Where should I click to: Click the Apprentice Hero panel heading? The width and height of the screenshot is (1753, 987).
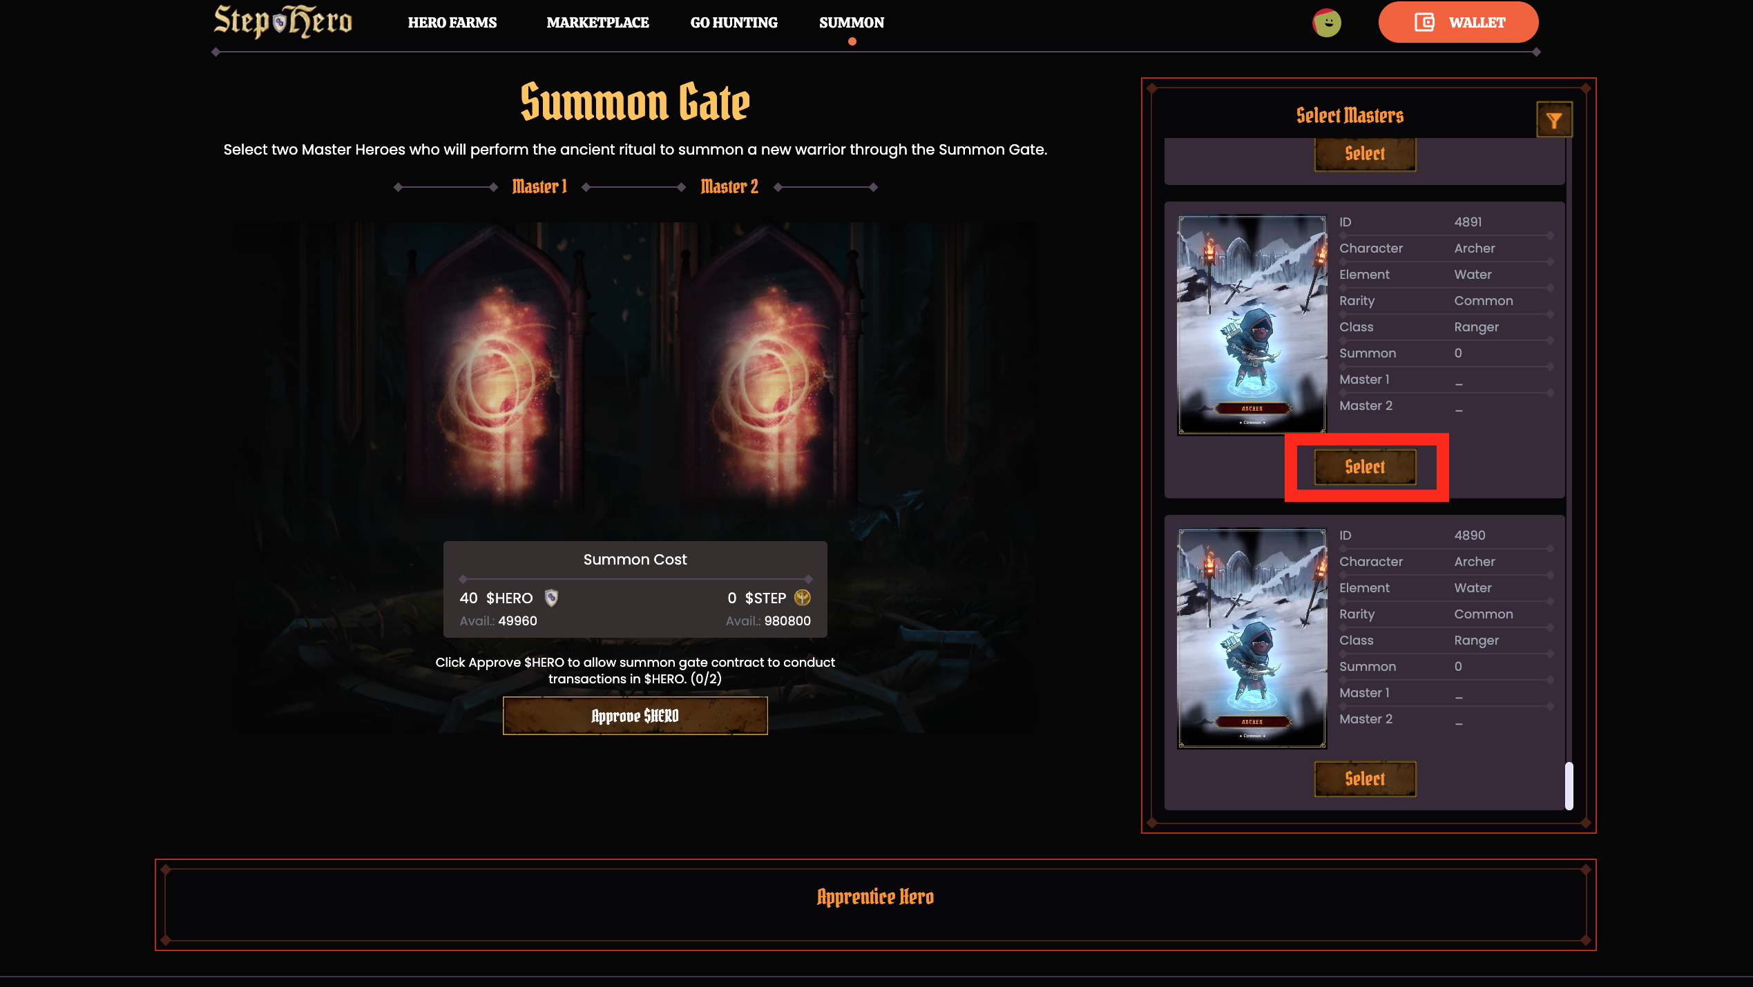tap(875, 897)
